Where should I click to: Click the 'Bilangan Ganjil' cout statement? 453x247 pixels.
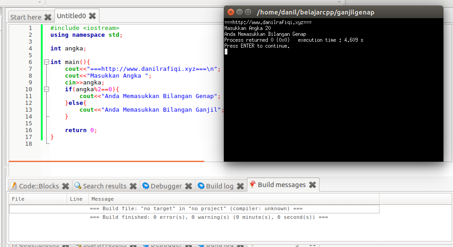152,110
